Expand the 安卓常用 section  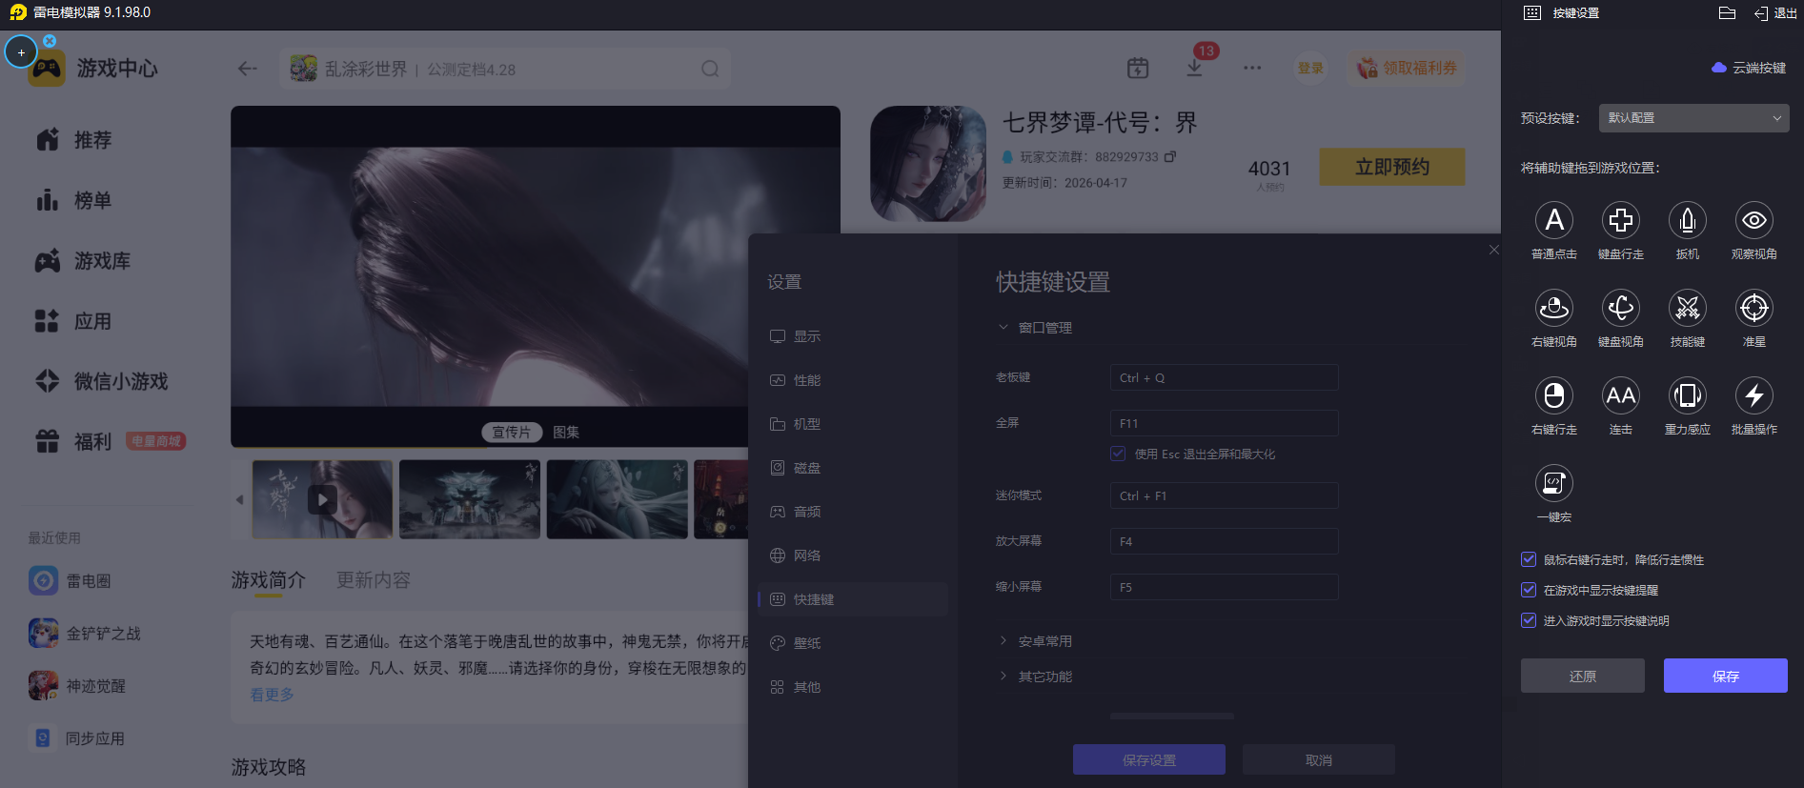pyautogui.click(x=1044, y=641)
